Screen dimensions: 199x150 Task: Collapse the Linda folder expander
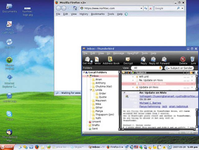91,90
